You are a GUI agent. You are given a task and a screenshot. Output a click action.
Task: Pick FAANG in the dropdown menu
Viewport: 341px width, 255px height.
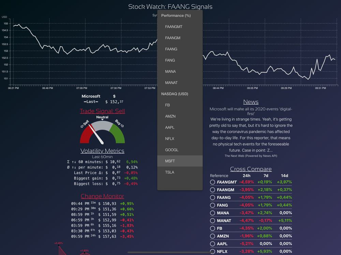click(x=180, y=49)
